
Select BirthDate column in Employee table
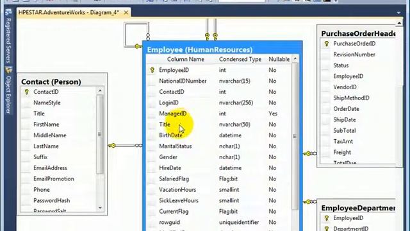pos(170,135)
